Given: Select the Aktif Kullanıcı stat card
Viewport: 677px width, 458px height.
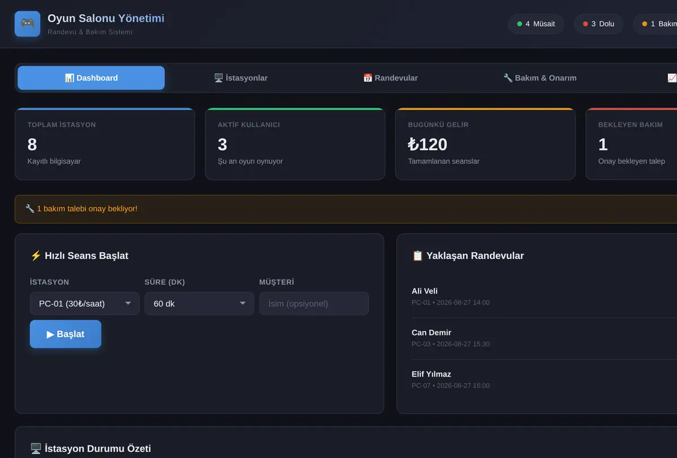Looking at the screenshot, I should (x=295, y=144).
